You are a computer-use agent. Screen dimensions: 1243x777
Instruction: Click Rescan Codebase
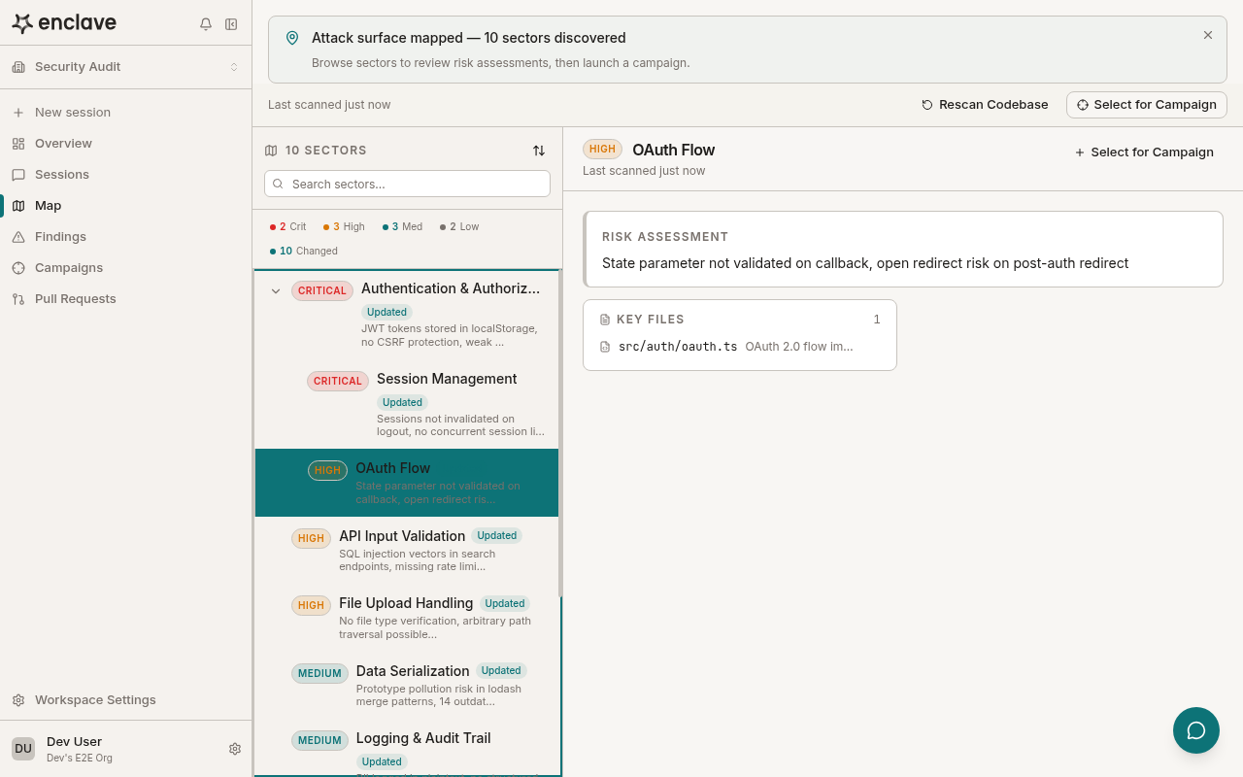click(985, 105)
